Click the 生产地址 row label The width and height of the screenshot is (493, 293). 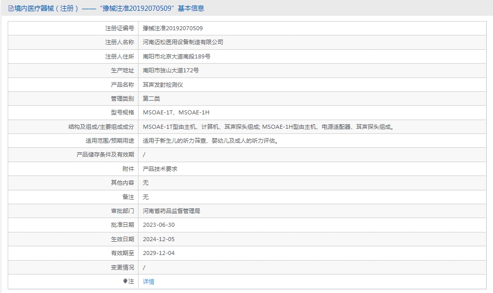(122, 70)
